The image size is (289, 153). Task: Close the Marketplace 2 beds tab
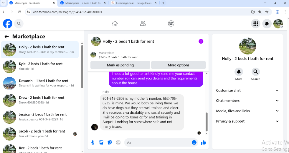pos(105,3)
